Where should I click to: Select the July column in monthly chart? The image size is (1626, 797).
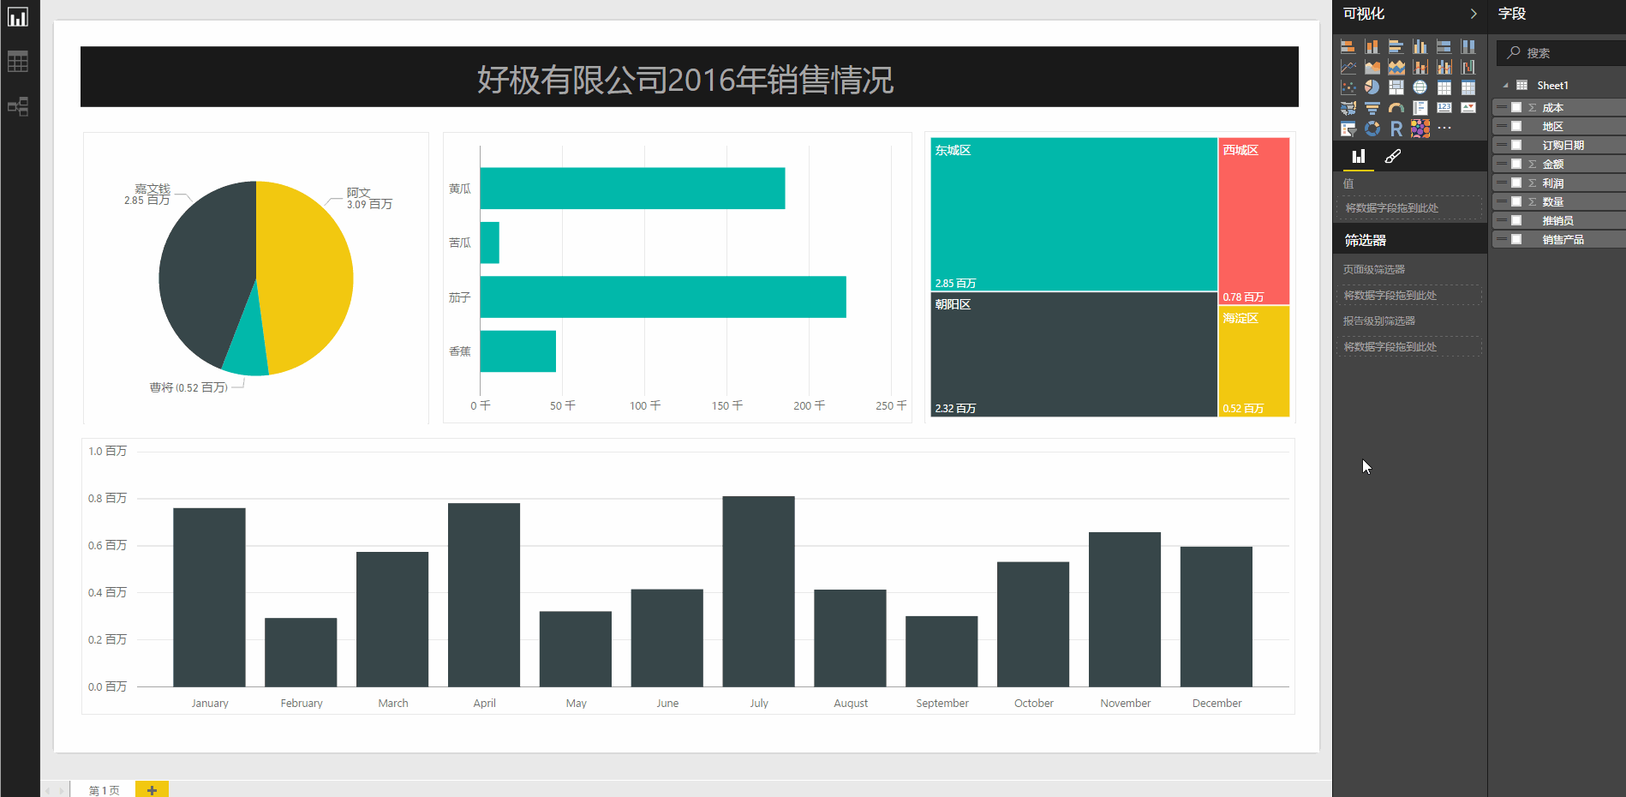click(x=758, y=591)
